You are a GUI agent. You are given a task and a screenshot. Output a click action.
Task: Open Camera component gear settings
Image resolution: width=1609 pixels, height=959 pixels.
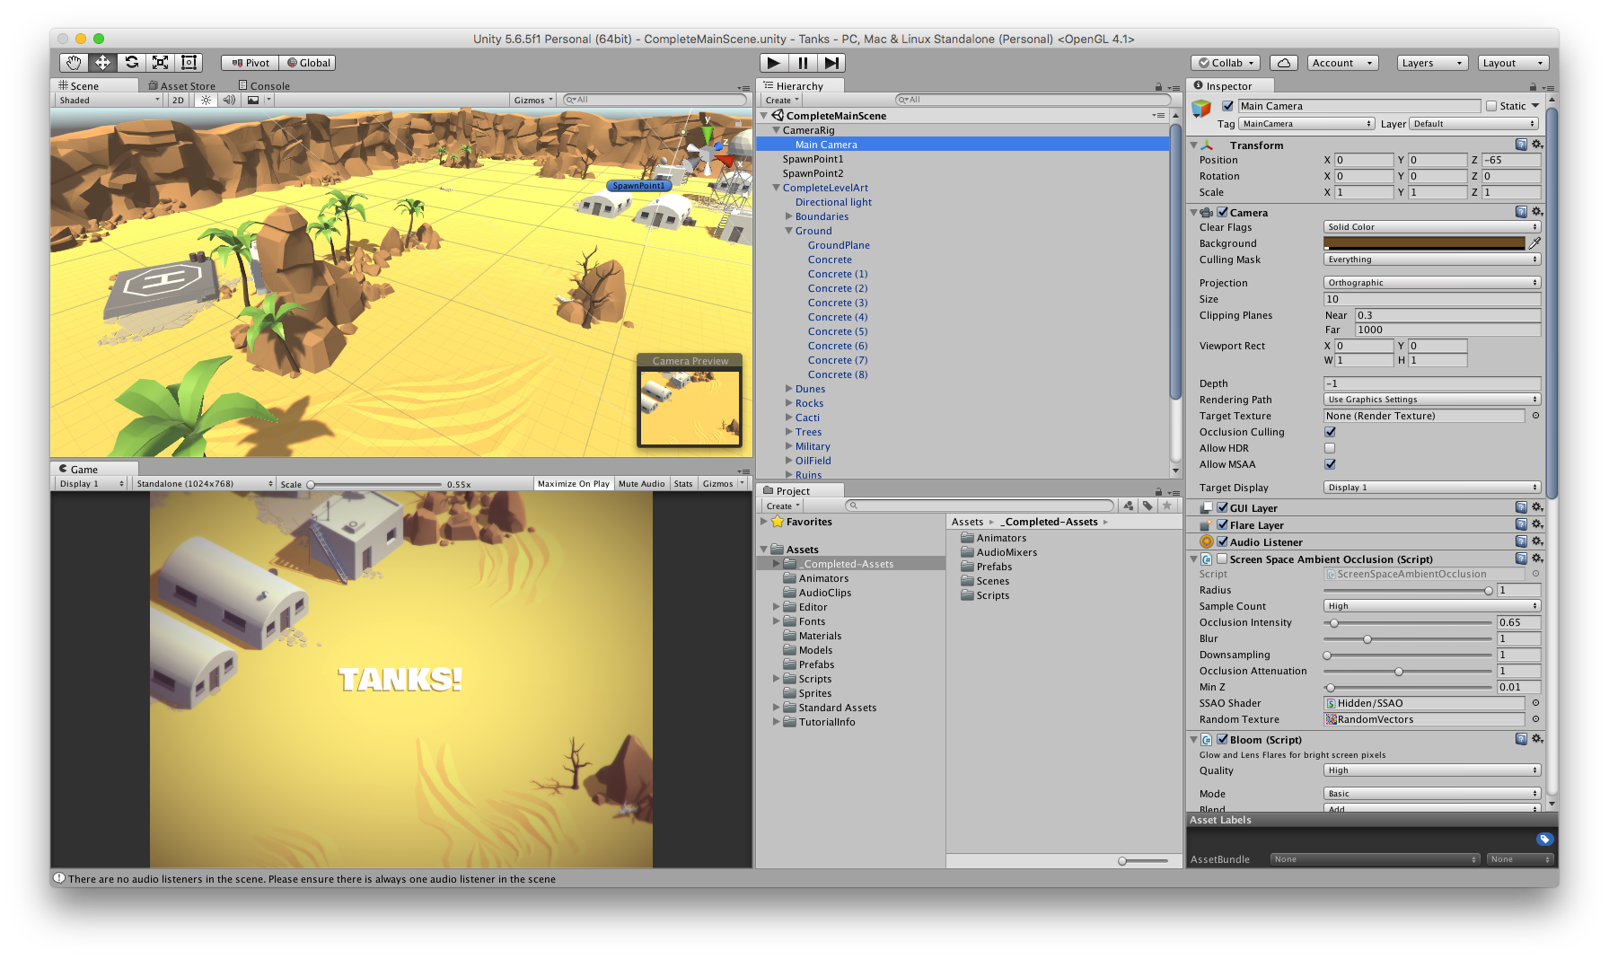[x=1537, y=212]
